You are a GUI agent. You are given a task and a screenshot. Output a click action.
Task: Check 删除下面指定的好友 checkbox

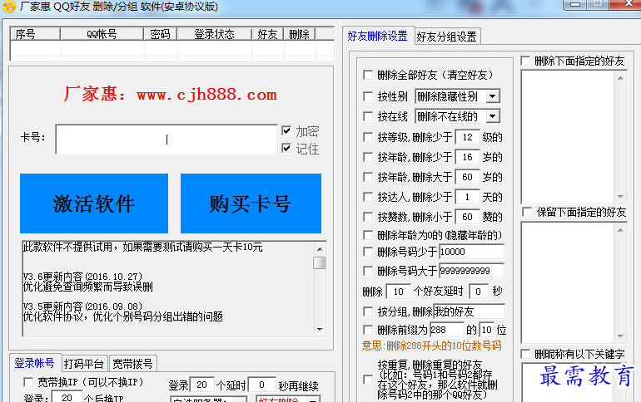coord(525,61)
